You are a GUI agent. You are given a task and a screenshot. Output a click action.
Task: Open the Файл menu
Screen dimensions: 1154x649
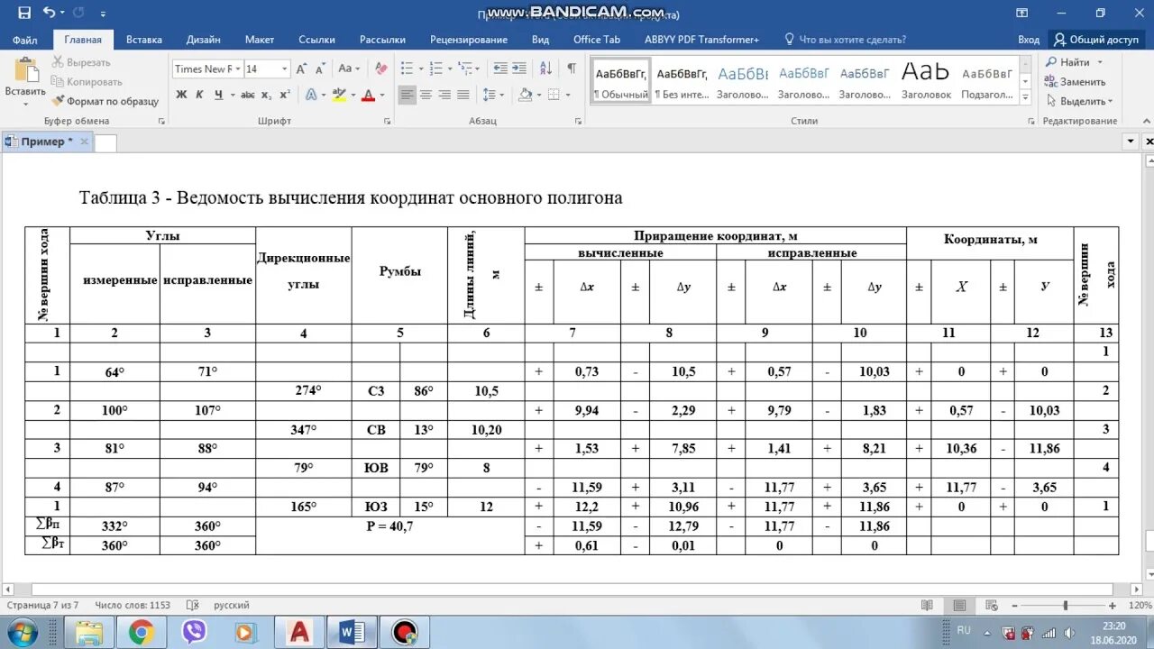click(25, 40)
